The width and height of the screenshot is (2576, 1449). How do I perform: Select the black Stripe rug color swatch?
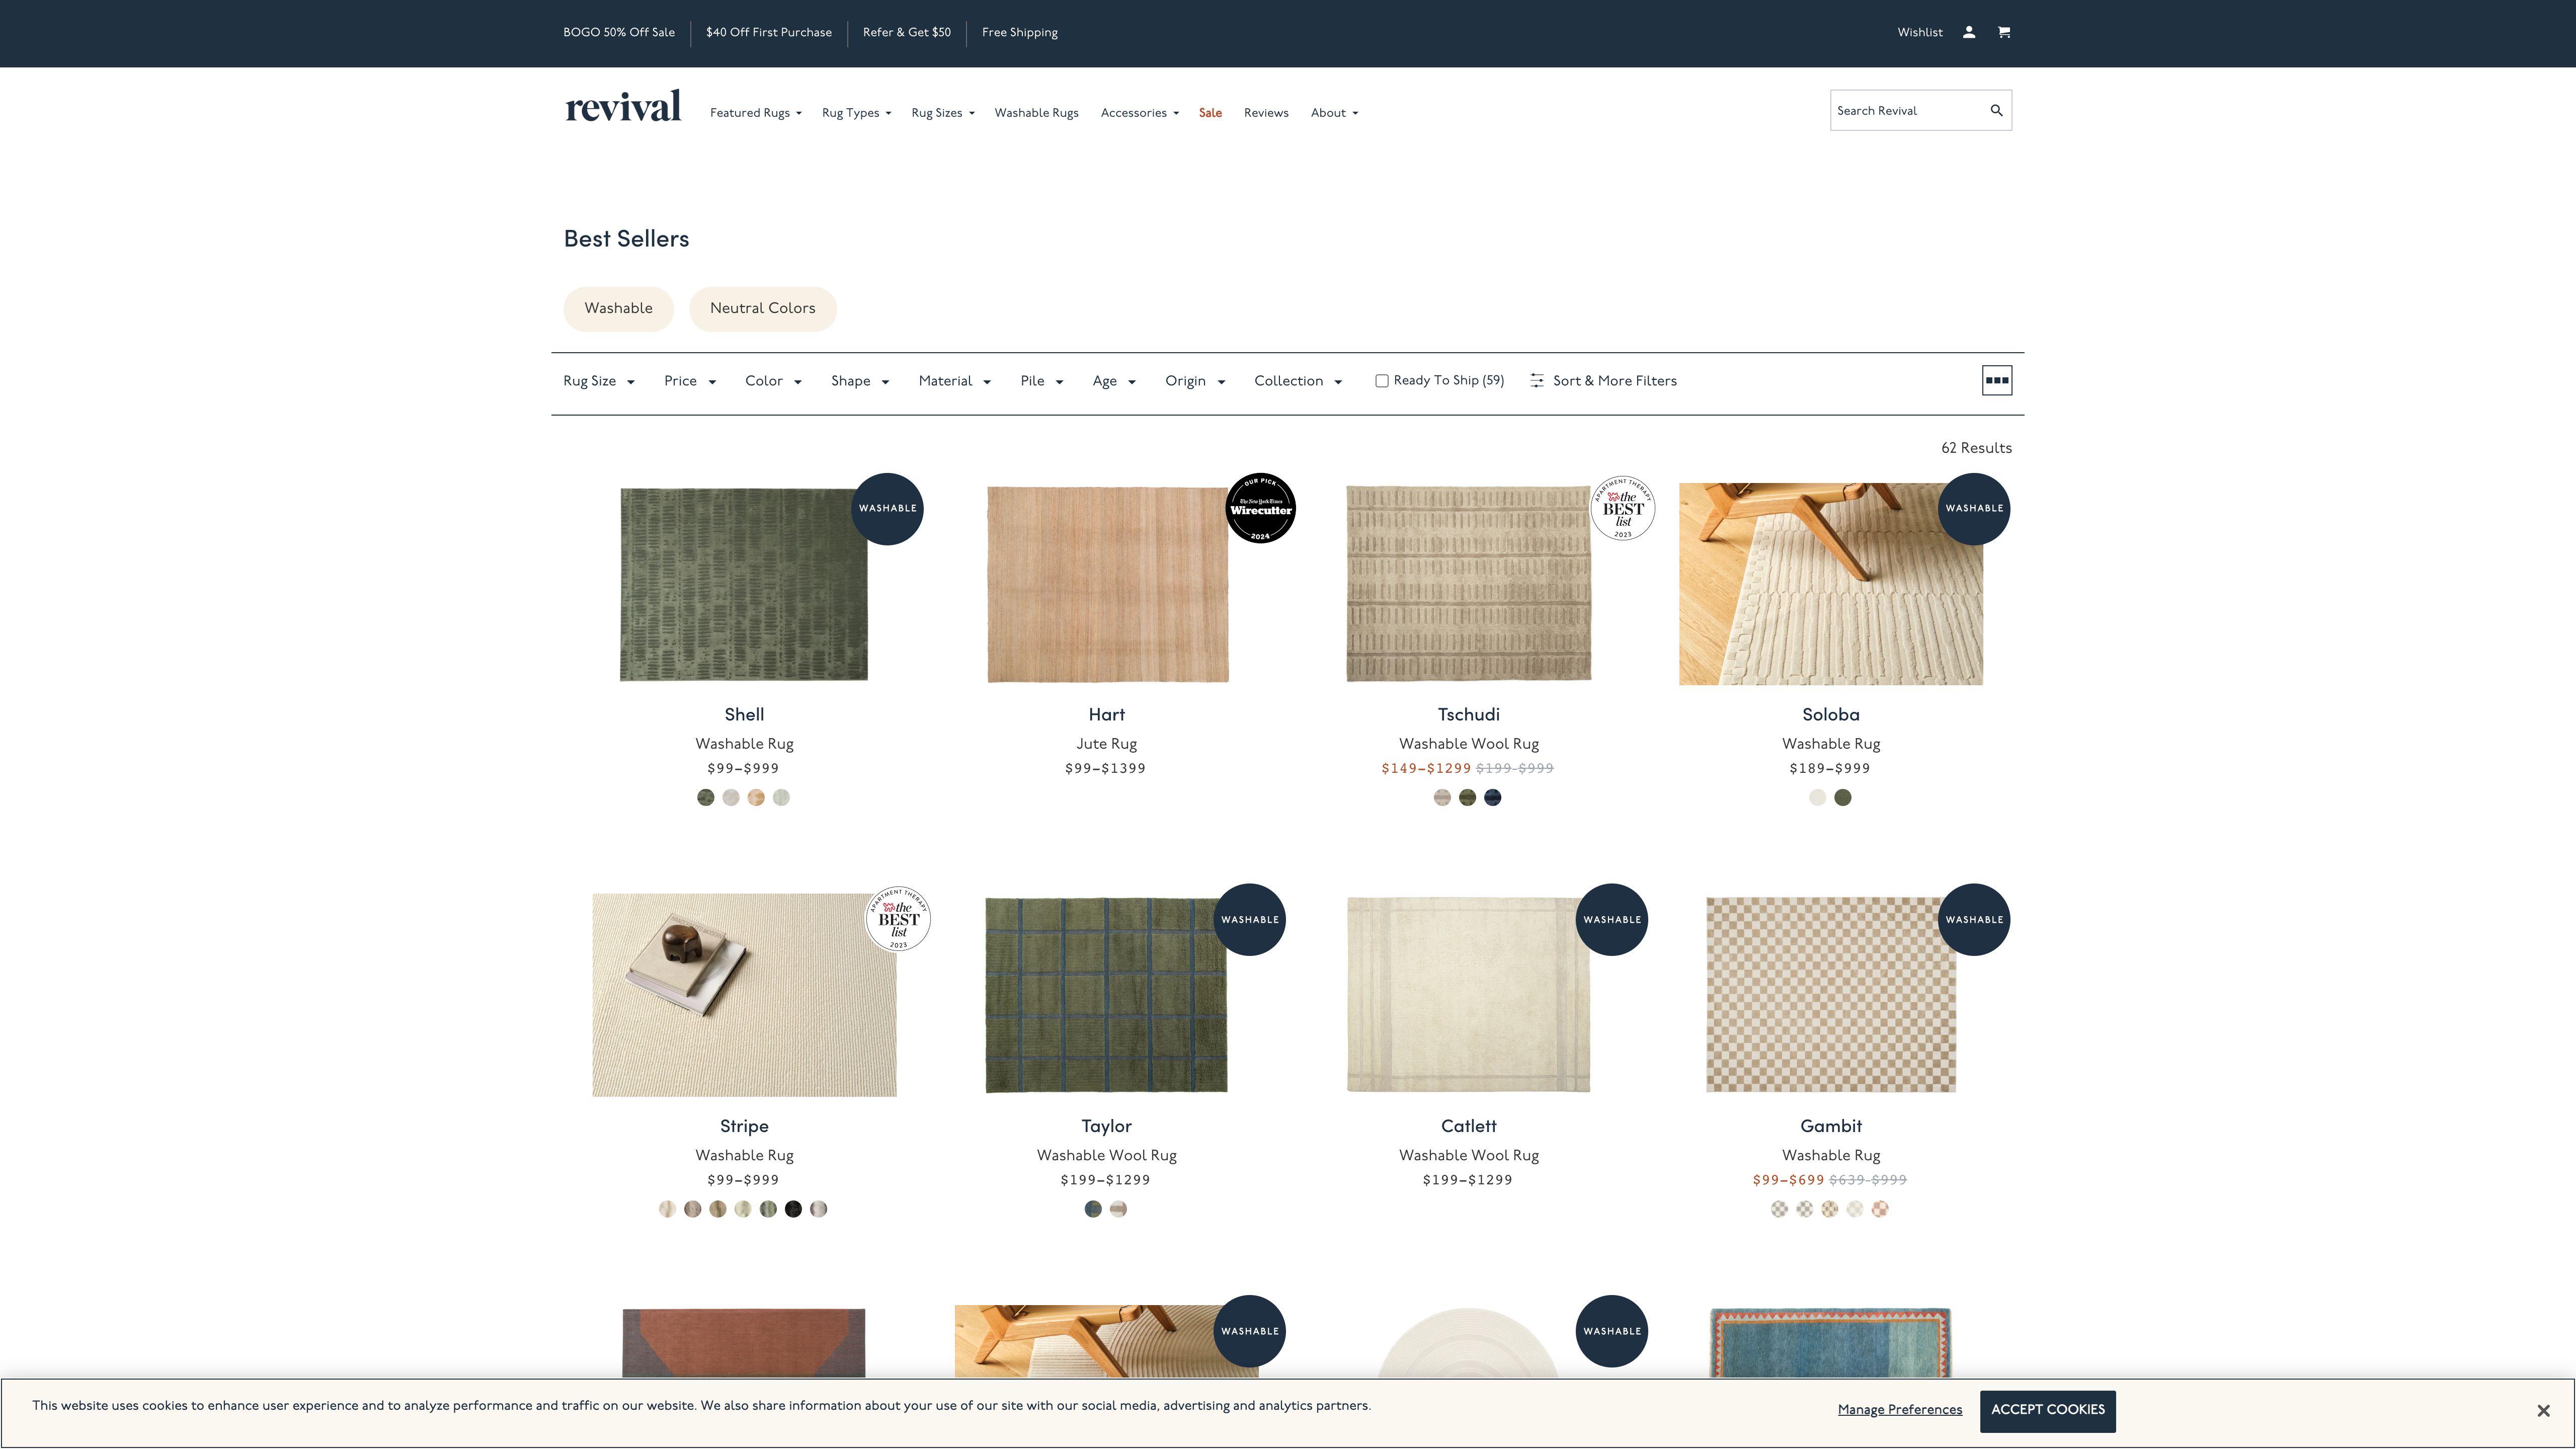(793, 1209)
